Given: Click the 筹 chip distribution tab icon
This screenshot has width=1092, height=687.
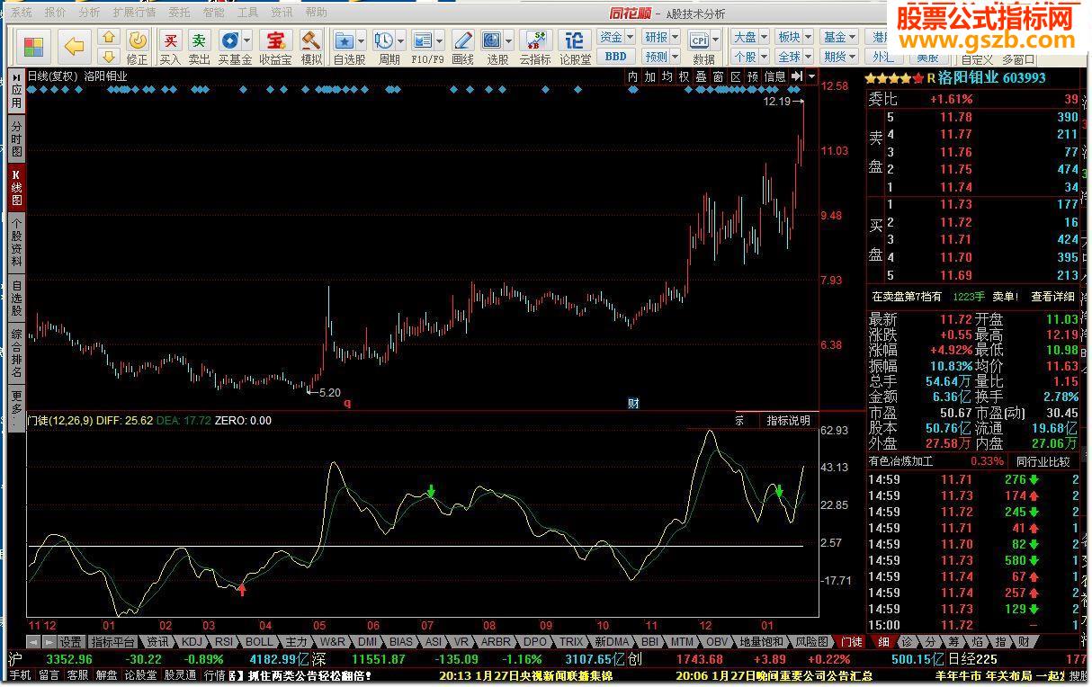Looking at the screenshot, I should pos(953,641).
